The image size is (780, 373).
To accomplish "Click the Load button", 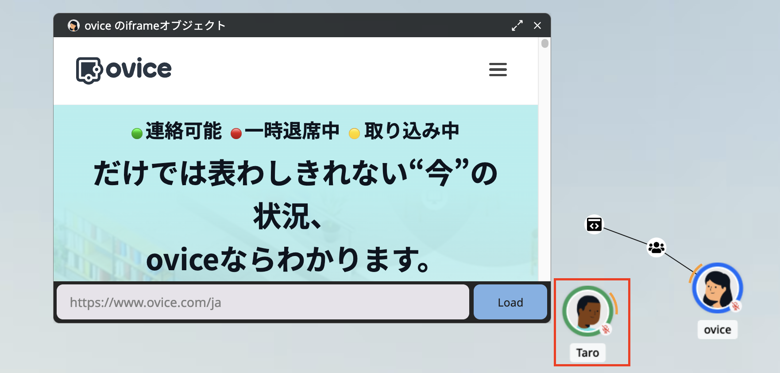I will pyautogui.click(x=510, y=302).
